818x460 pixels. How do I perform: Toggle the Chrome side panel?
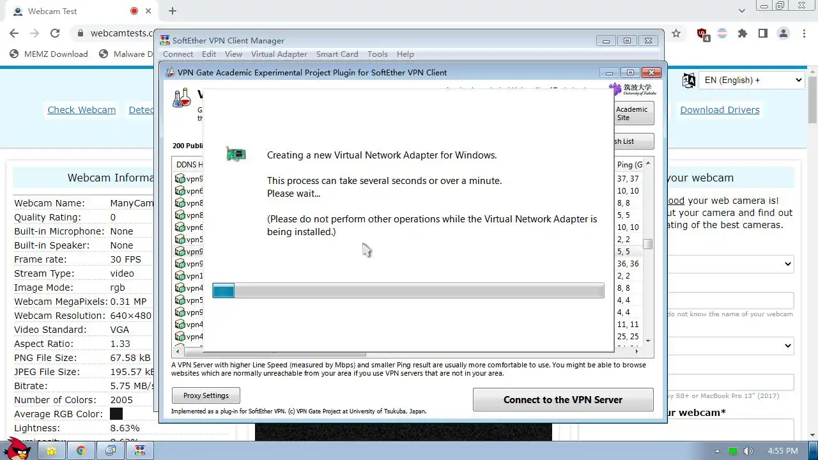(x=763, y=33)
